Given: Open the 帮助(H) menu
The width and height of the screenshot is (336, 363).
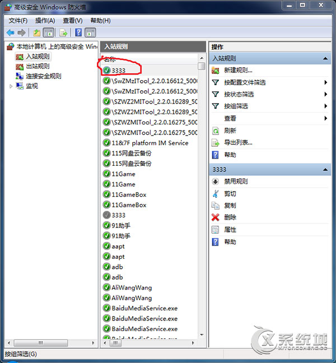Looking at the screenshot, I should pos(100,21).
